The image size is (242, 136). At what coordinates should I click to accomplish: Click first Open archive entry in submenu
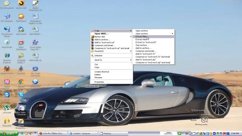[x=153, y=31]
